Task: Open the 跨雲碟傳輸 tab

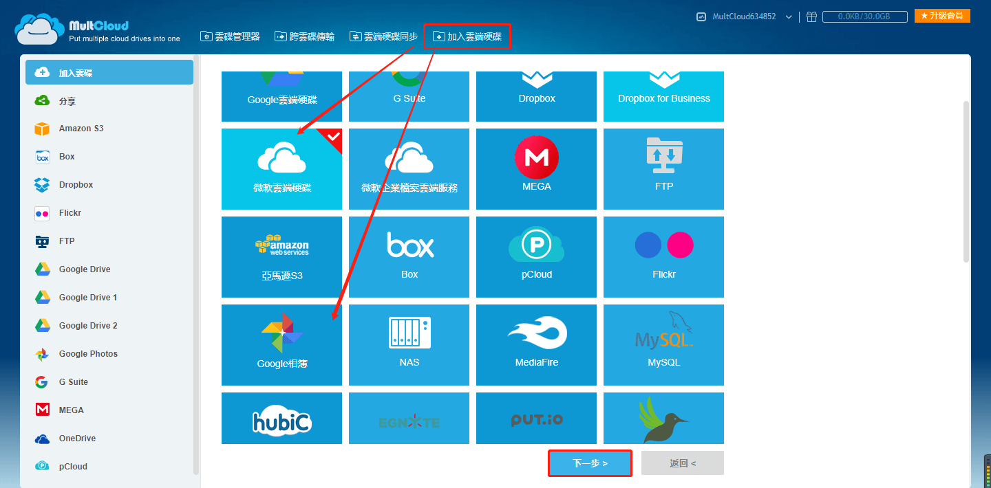Action: (304, 36)
